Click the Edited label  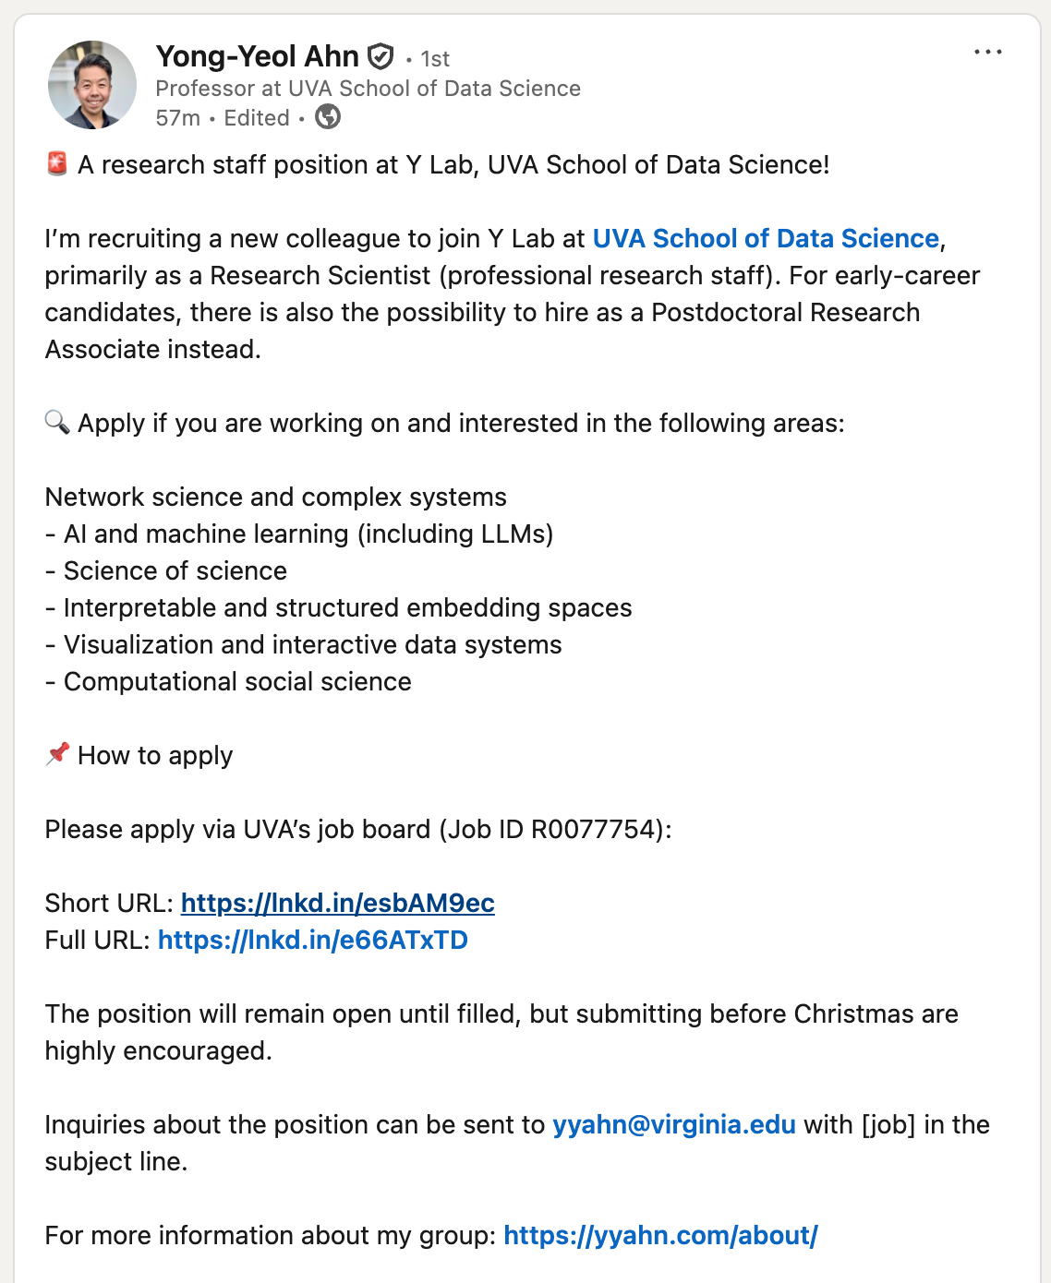257,118
